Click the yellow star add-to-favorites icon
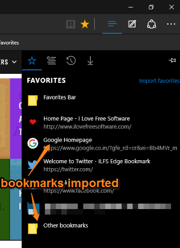 85,24
